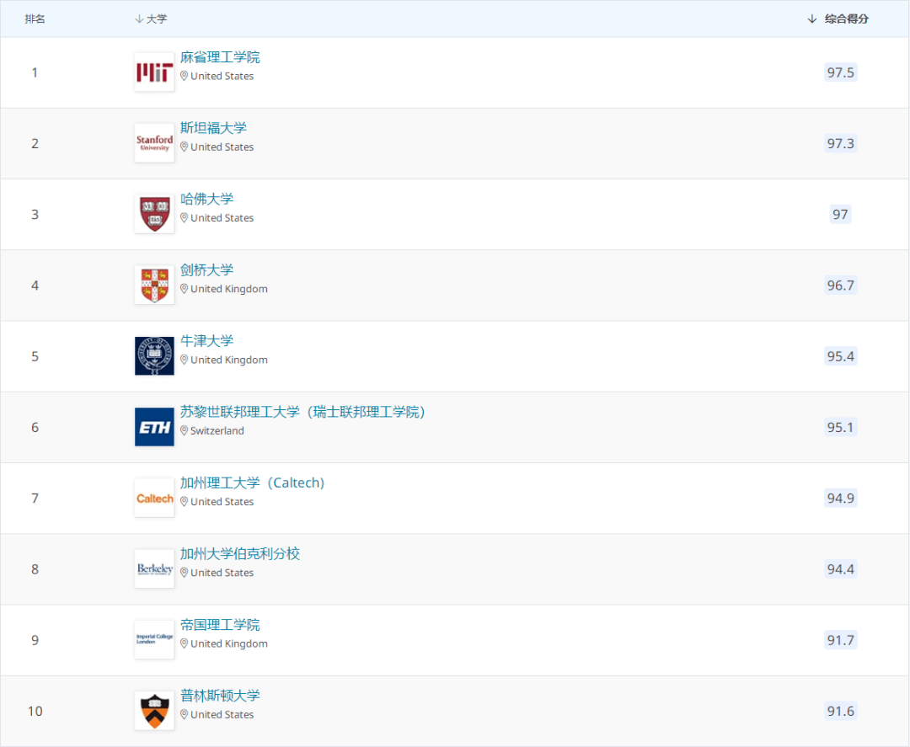This screenshot has width=910, height=747.
Task: Click the 大学 column header label
Action: click(x=157, y=19)
